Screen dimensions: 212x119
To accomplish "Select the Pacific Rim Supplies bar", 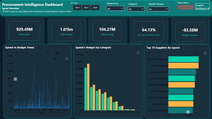I will pyautogui.click(x=181, y=91).
